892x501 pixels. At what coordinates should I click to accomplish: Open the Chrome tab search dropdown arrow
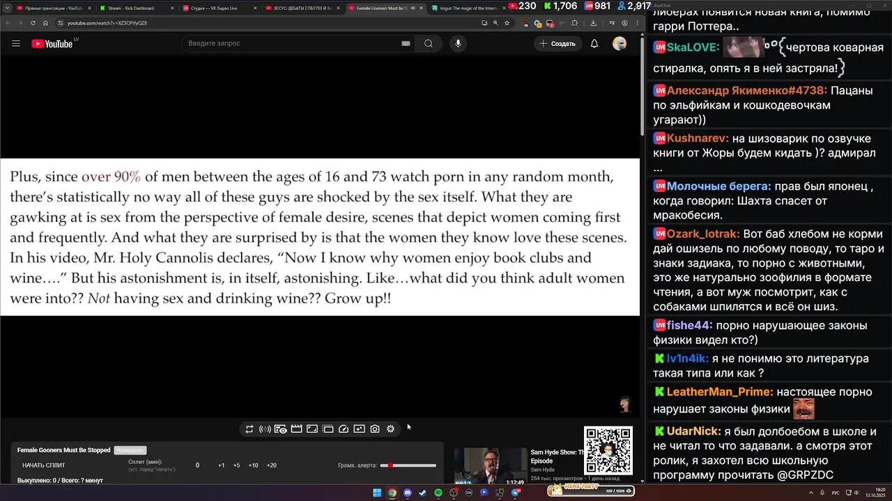point(6,8)
